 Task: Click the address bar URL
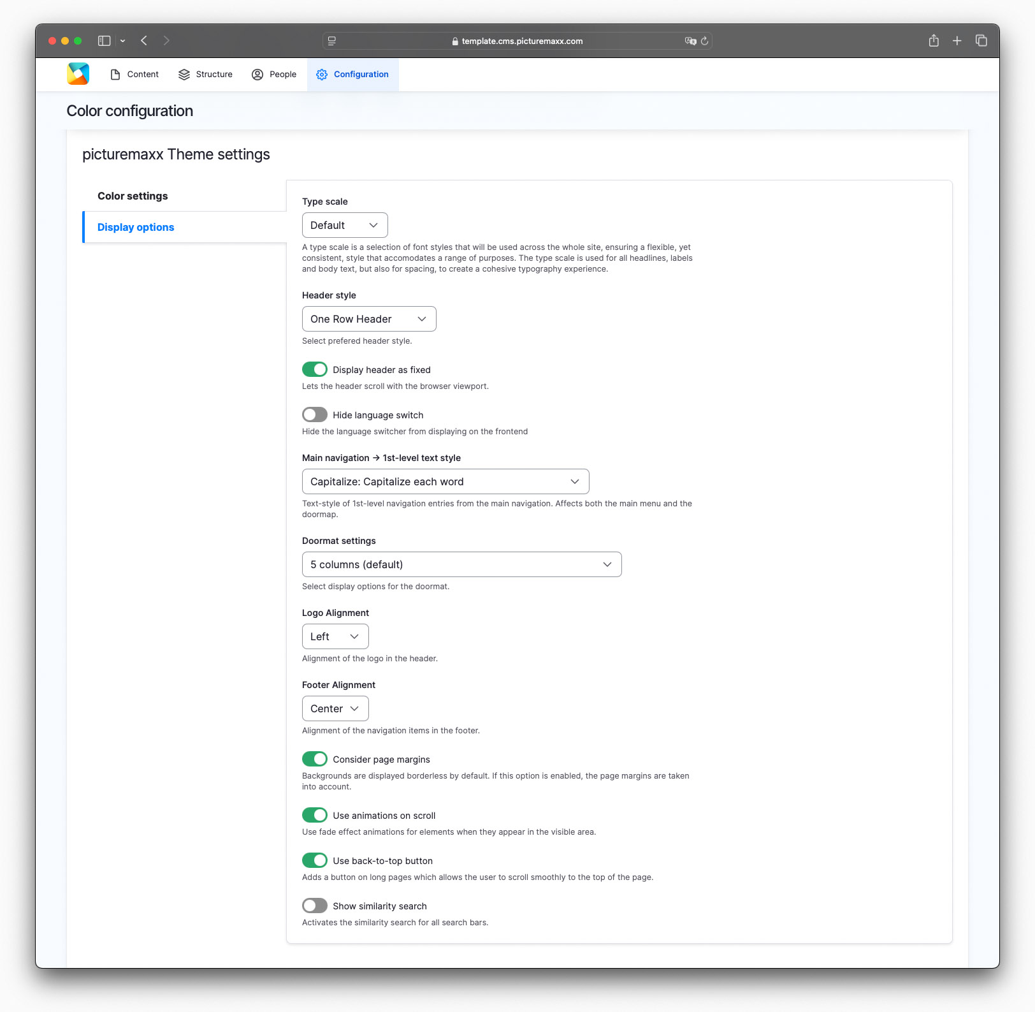(522, 41)
